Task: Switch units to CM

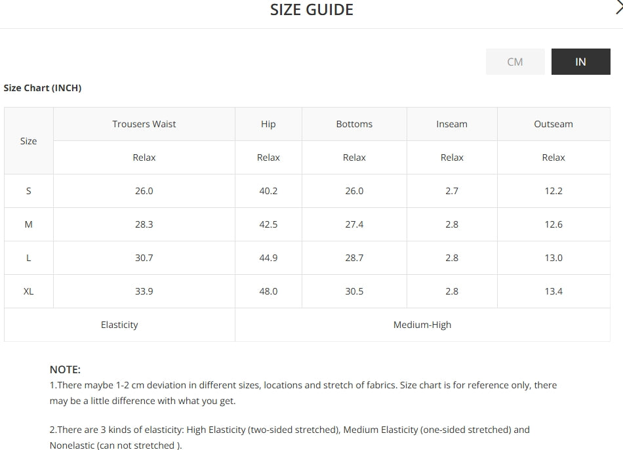Action: click(515, 62)
